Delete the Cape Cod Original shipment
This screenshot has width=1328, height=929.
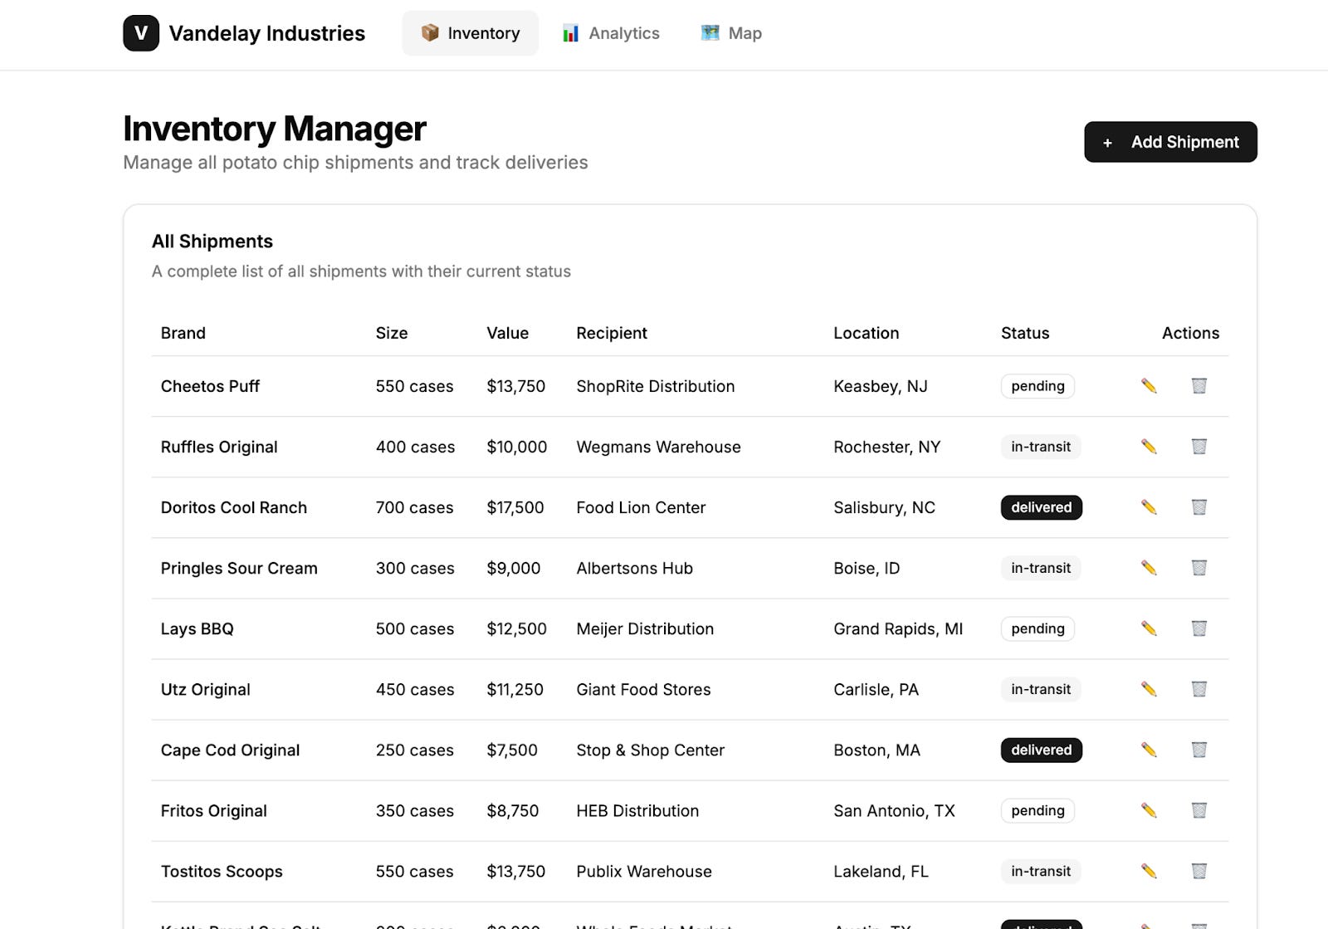(1199, 750)
